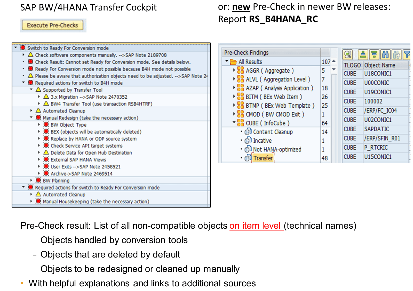Click the count 107 beside All Results
413x291 pixels.
(326, 62)
